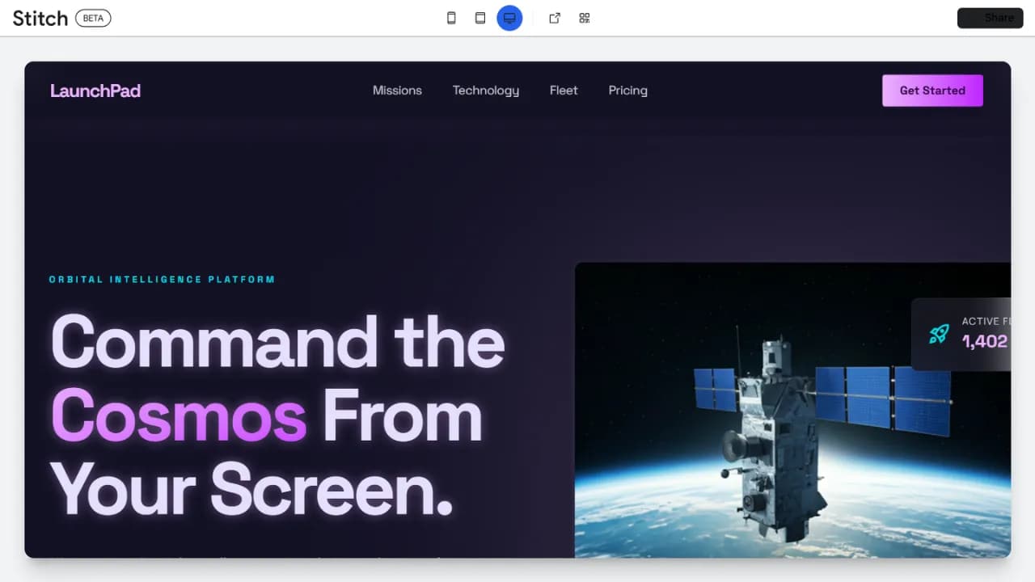
Task: Open the Pricing page
Action: click(x=627, y=91)
